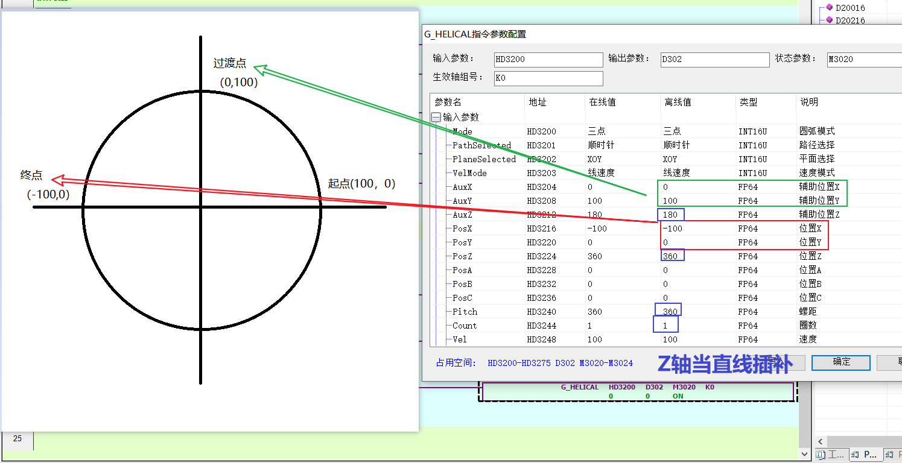Select the D20016 tree entry

[850, 8]
